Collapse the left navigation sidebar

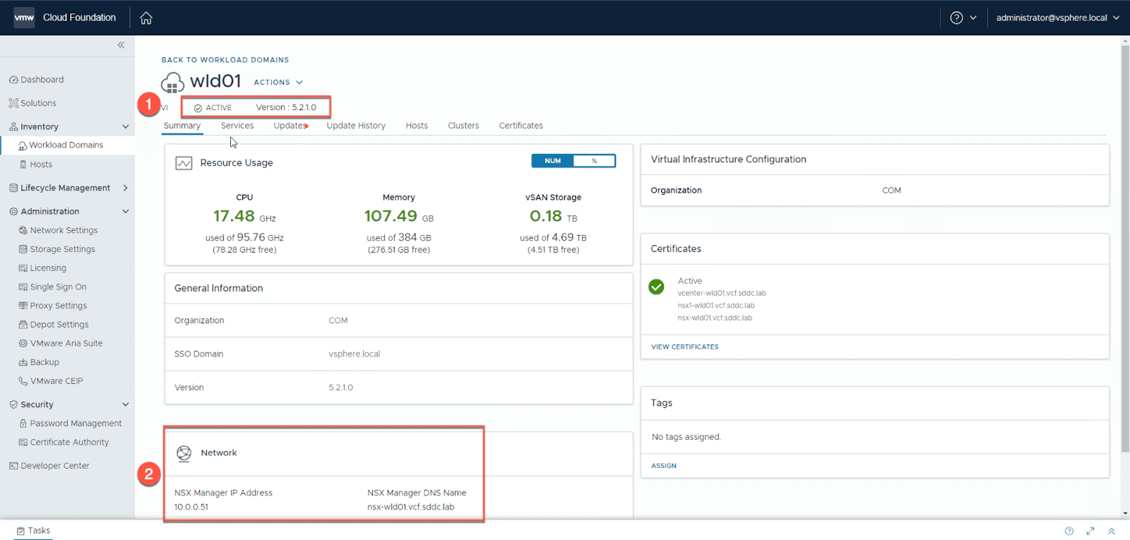click(x=121, y=45)
